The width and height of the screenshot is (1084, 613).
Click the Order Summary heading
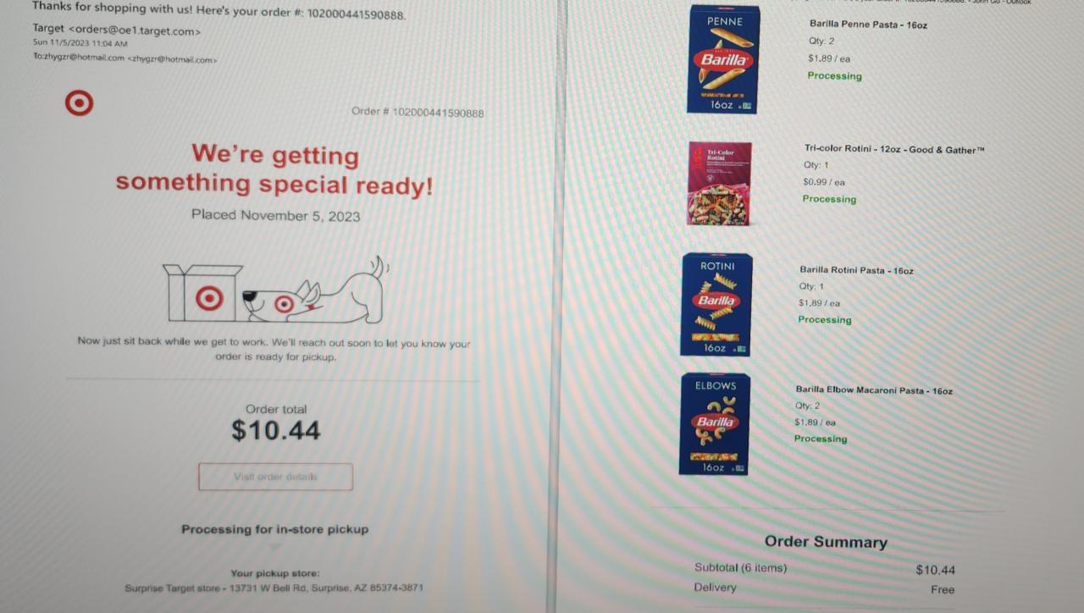click(826, 542)
